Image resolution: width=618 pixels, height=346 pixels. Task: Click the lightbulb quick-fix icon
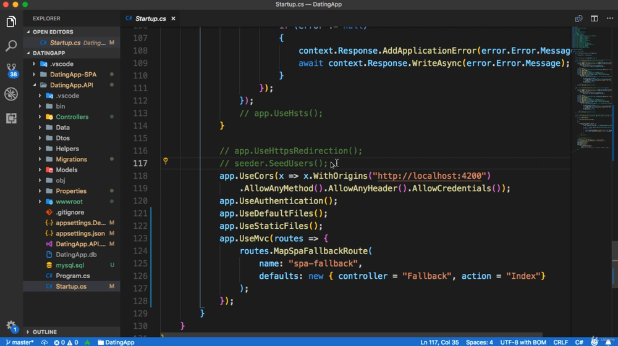[x=166, y=162]
